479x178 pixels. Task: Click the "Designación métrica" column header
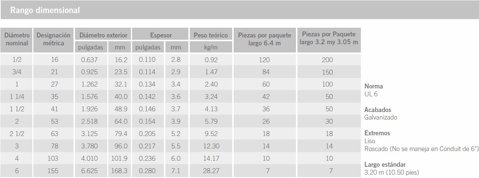(x=54, y=39)
